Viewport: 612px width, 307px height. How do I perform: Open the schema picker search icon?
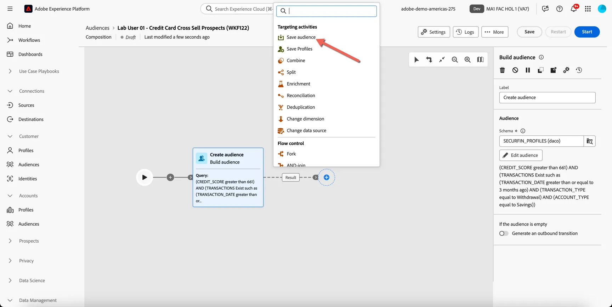point(589,141)
